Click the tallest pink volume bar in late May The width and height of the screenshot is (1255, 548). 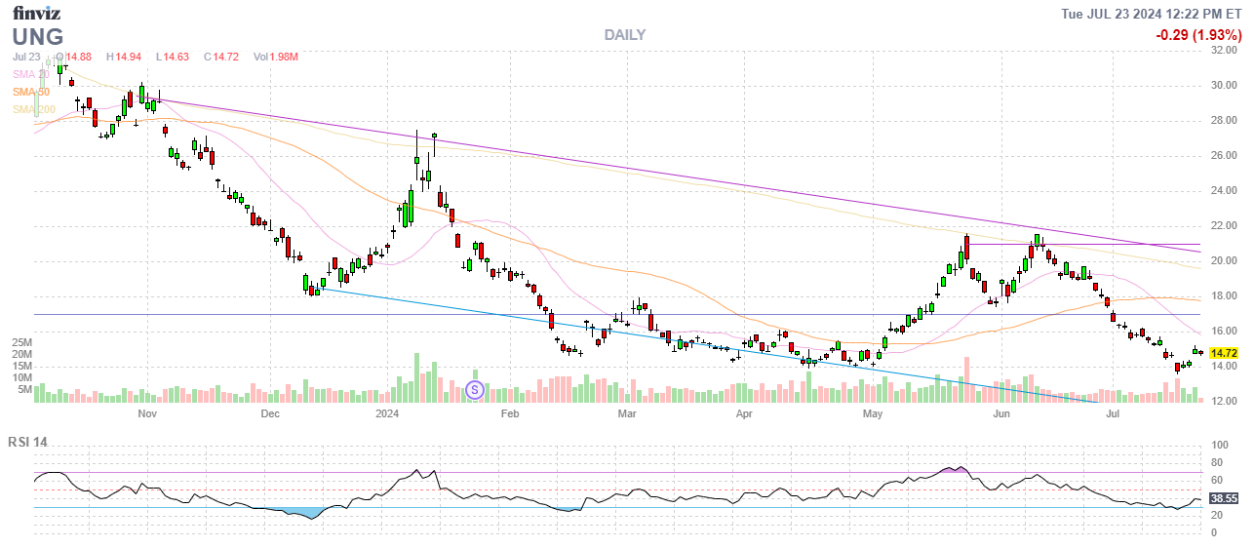click(x=966, y=378)
